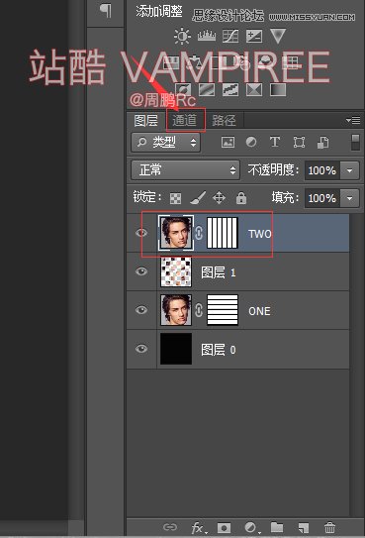Select the TWO layer striped mask
The image size is (365, 538).
coord(223,233)
